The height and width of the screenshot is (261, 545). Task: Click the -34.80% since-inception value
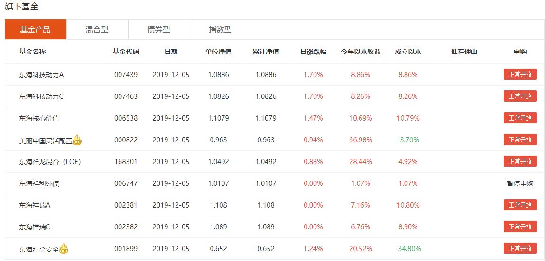[x=408, y=249]
